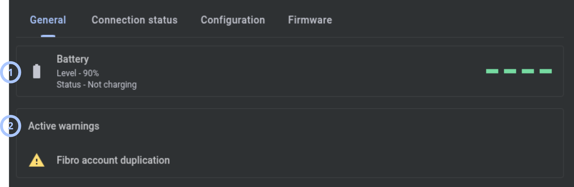Image resolution: width=574 pixels, height=187 pixels.
Task: Select the leftmost green battery level bar
Action: [492, 71]
